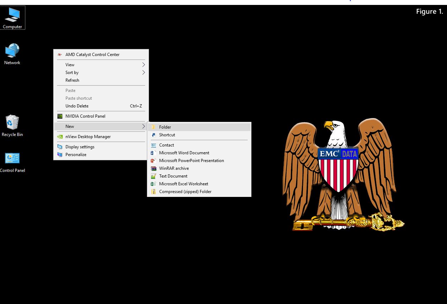Expand the Sort by submenu arrow
Viewport: 447px width, 304px height.
point(143,73)
